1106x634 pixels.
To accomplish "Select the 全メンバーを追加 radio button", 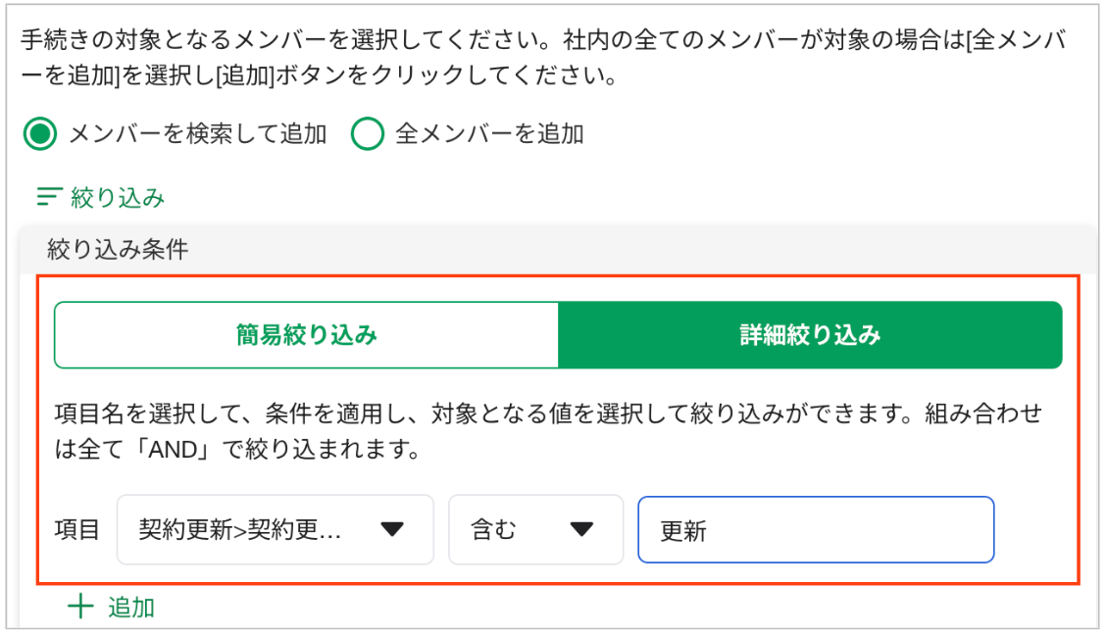I will [x=368, y=133].
